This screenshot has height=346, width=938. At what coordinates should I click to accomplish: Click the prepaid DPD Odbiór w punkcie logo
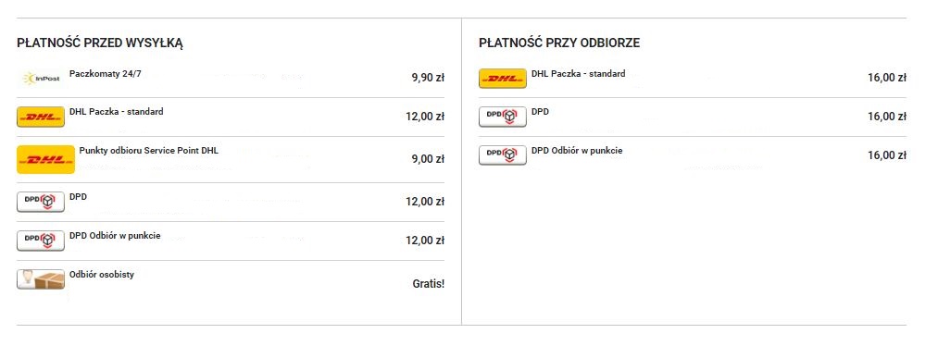pyautogui.click(x=41, y=241)
